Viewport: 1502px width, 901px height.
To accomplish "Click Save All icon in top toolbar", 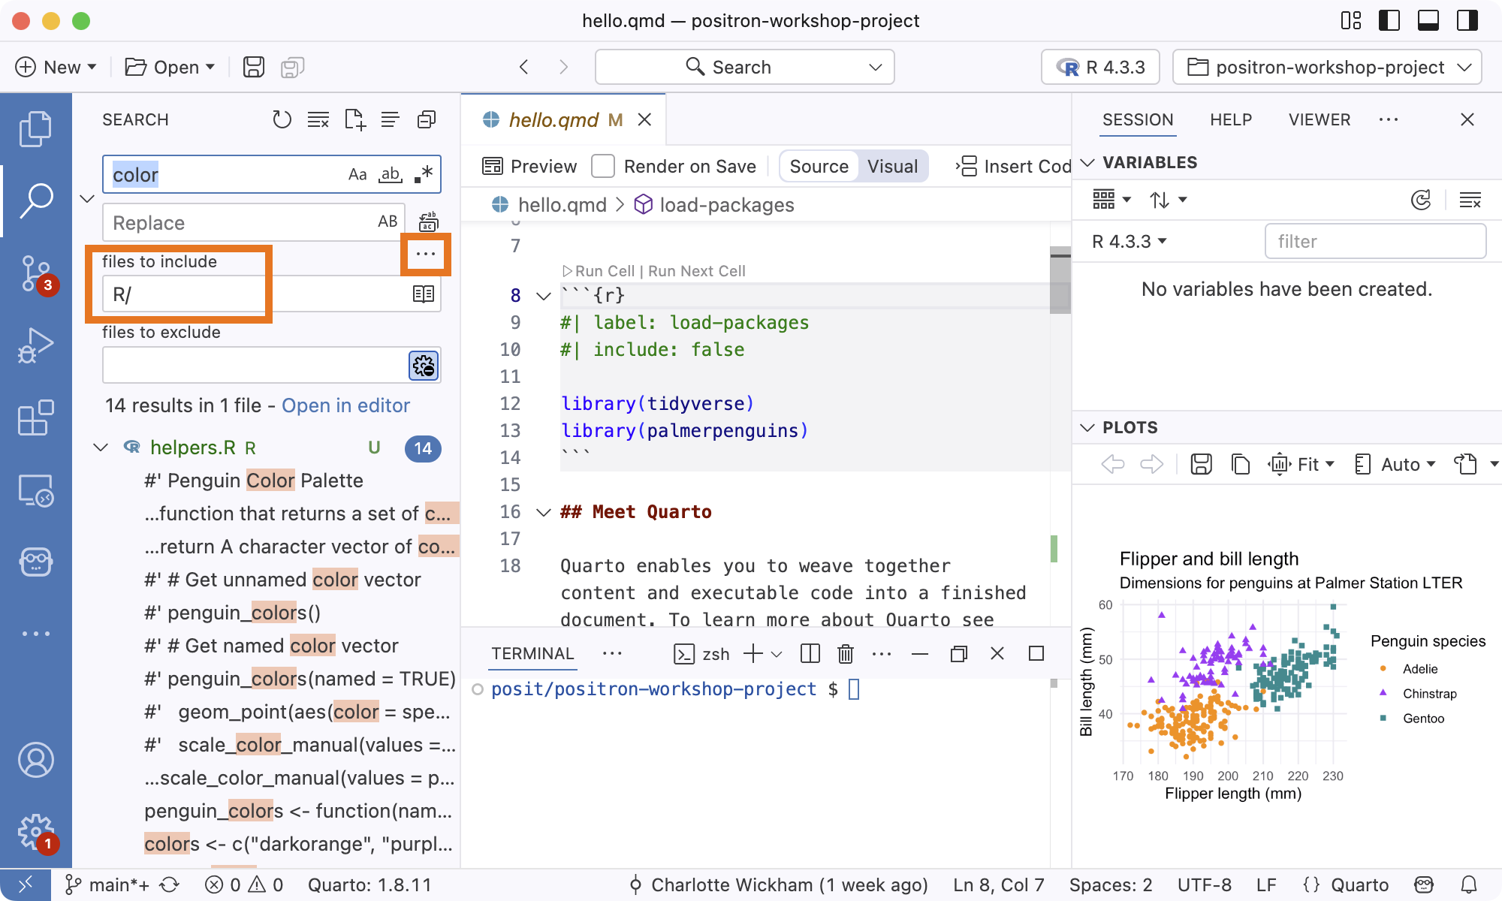I will coord(292,68).
